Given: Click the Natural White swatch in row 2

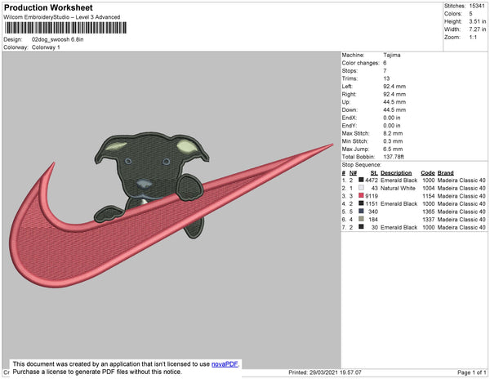Looking at the screenshot, I should pyautogui.click(x=361, y=188).
